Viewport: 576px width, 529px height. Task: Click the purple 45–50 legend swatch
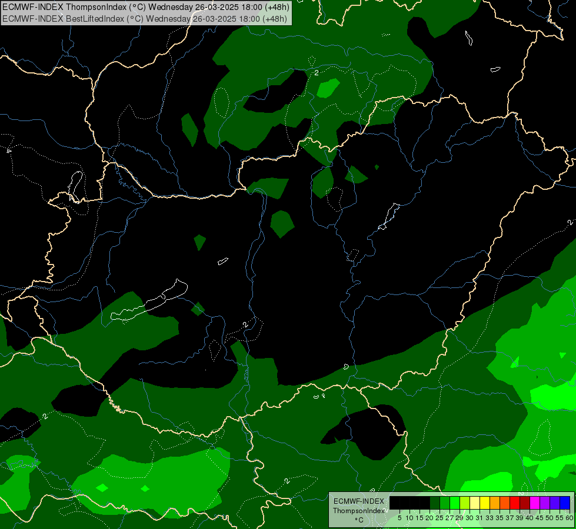click(x=545, y=503)
